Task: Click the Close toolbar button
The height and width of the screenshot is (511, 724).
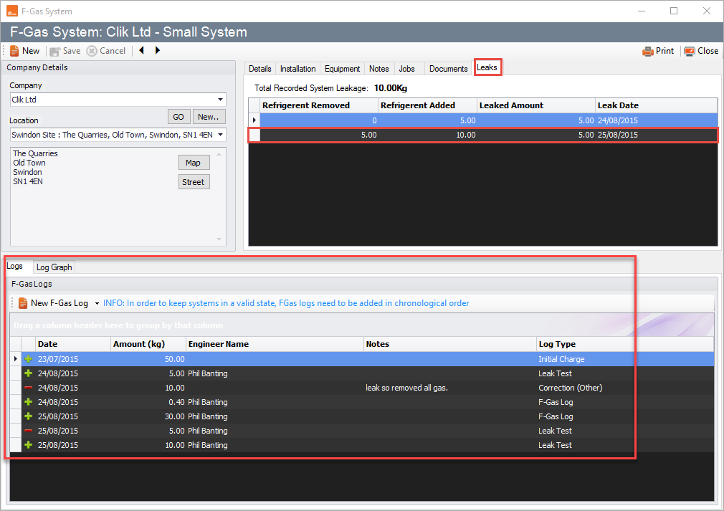Action: point(701,51)
